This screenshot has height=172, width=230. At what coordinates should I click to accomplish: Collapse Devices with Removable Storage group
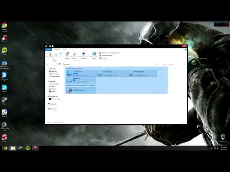click(66, 85)
